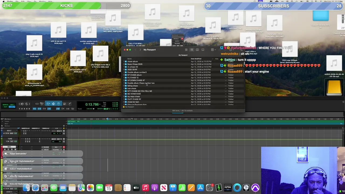The image size is (345, 194).
Task: Go forward in Finder window
Action: tap(140, 50)
